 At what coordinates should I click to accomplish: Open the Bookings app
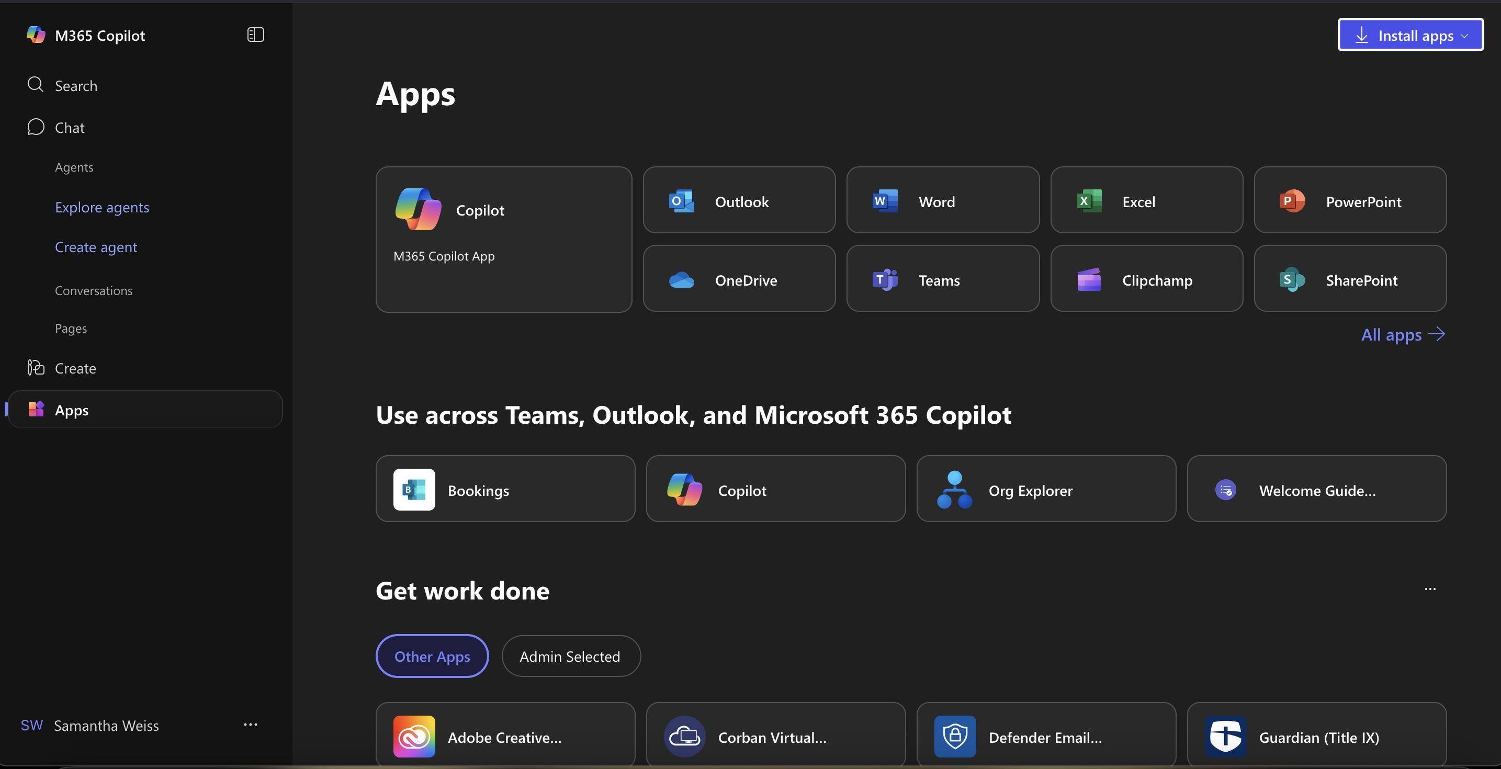point(505,489)
